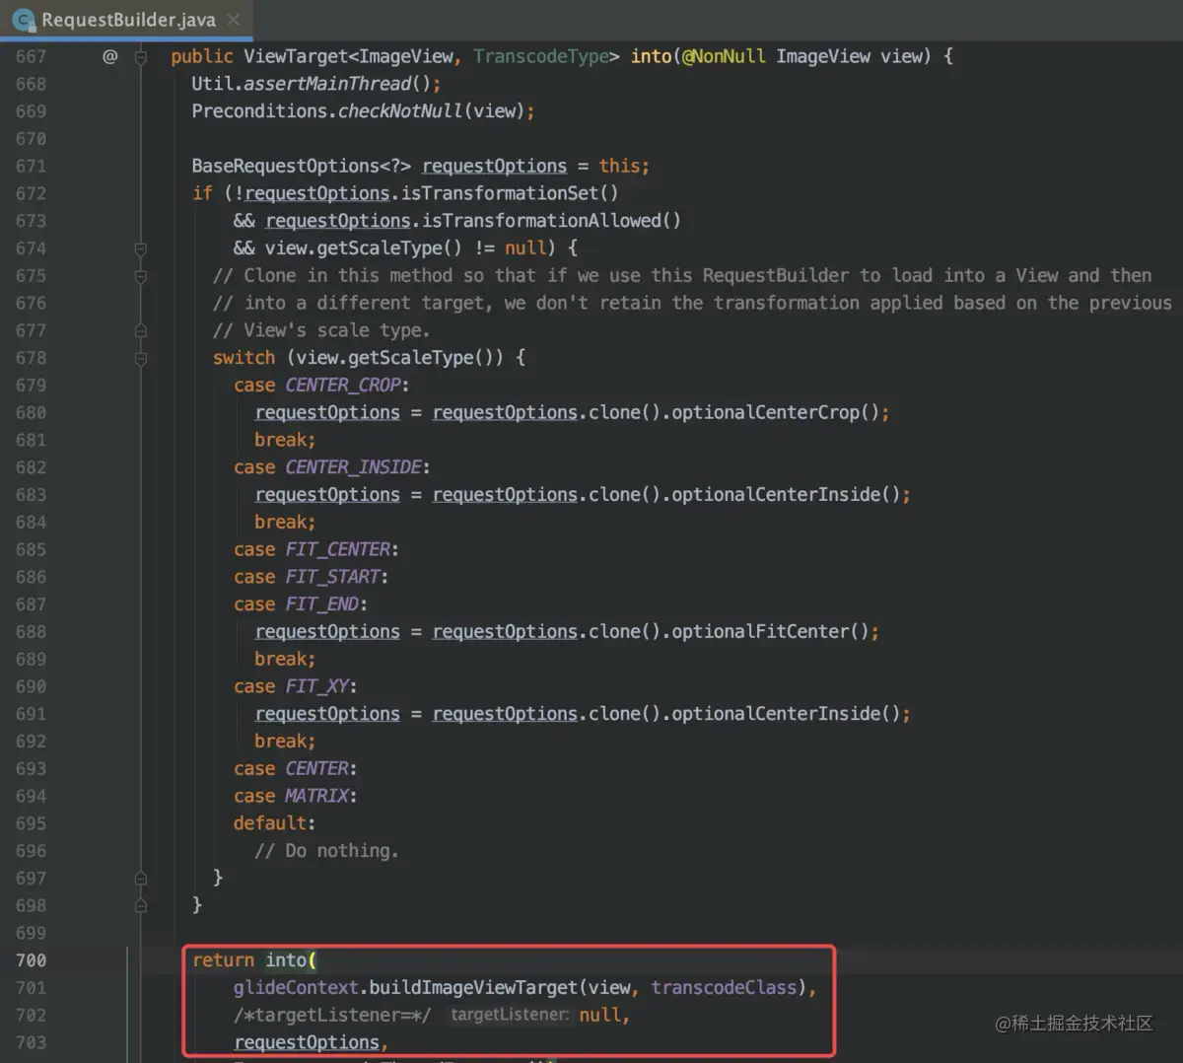The width and height of the screenshot is (1183, 1063).
Task: Collapse the switch block fold at line 678
Action: (141, 358)
